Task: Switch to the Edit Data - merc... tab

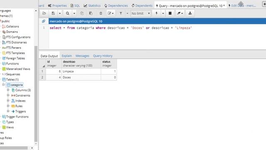Action: tap(242, 5)
